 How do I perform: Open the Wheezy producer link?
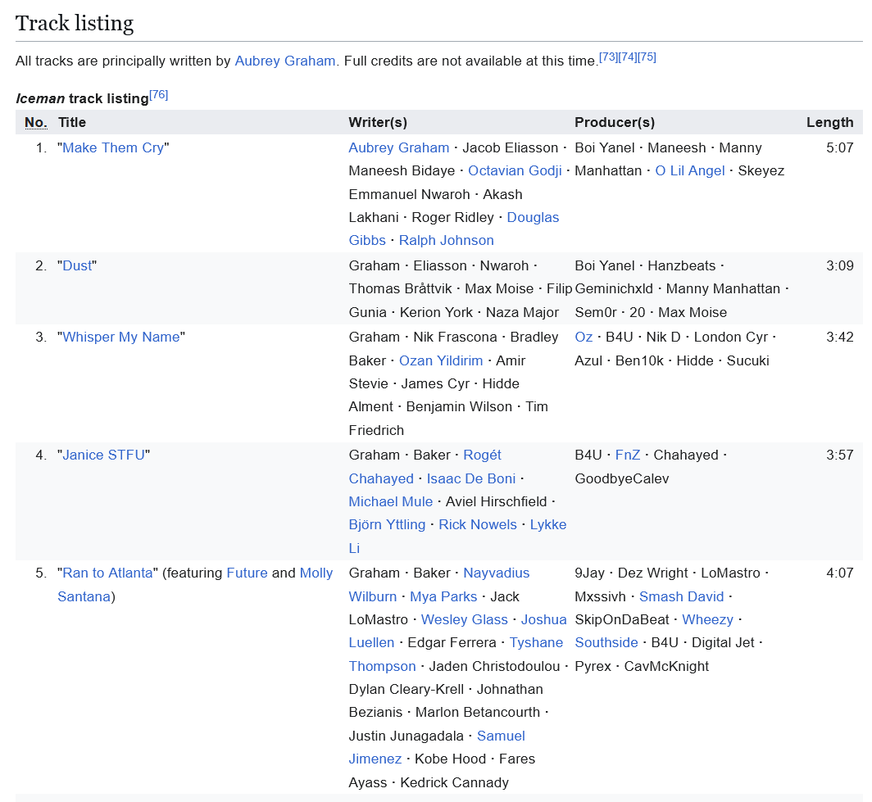707,619
